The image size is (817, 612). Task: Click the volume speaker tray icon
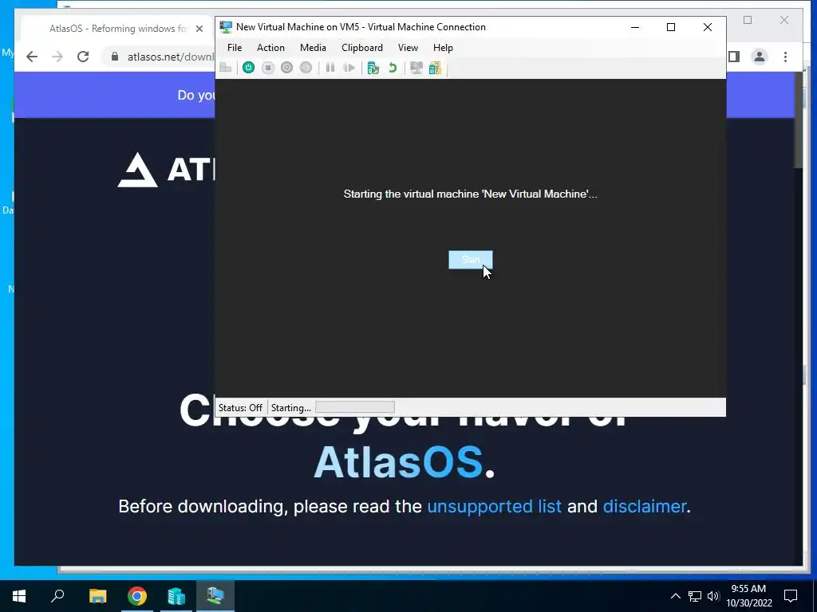[712, 596]
